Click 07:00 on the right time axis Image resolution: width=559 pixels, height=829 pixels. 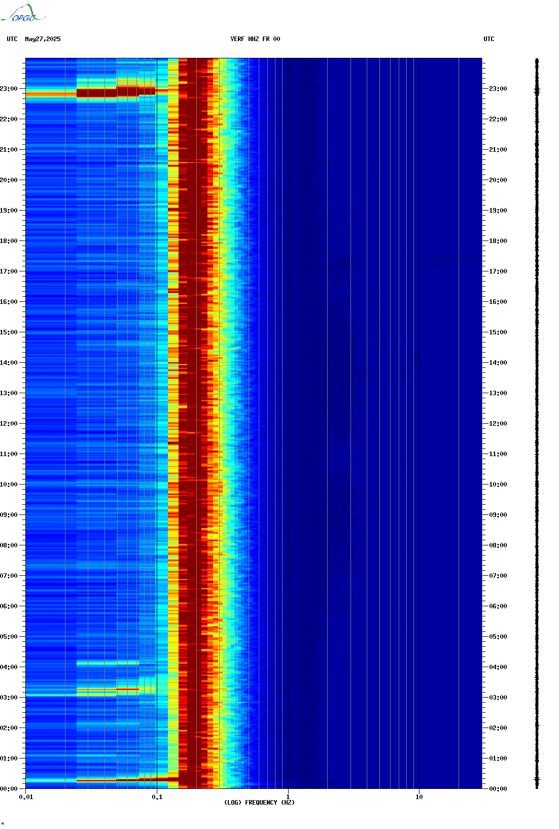498,576
